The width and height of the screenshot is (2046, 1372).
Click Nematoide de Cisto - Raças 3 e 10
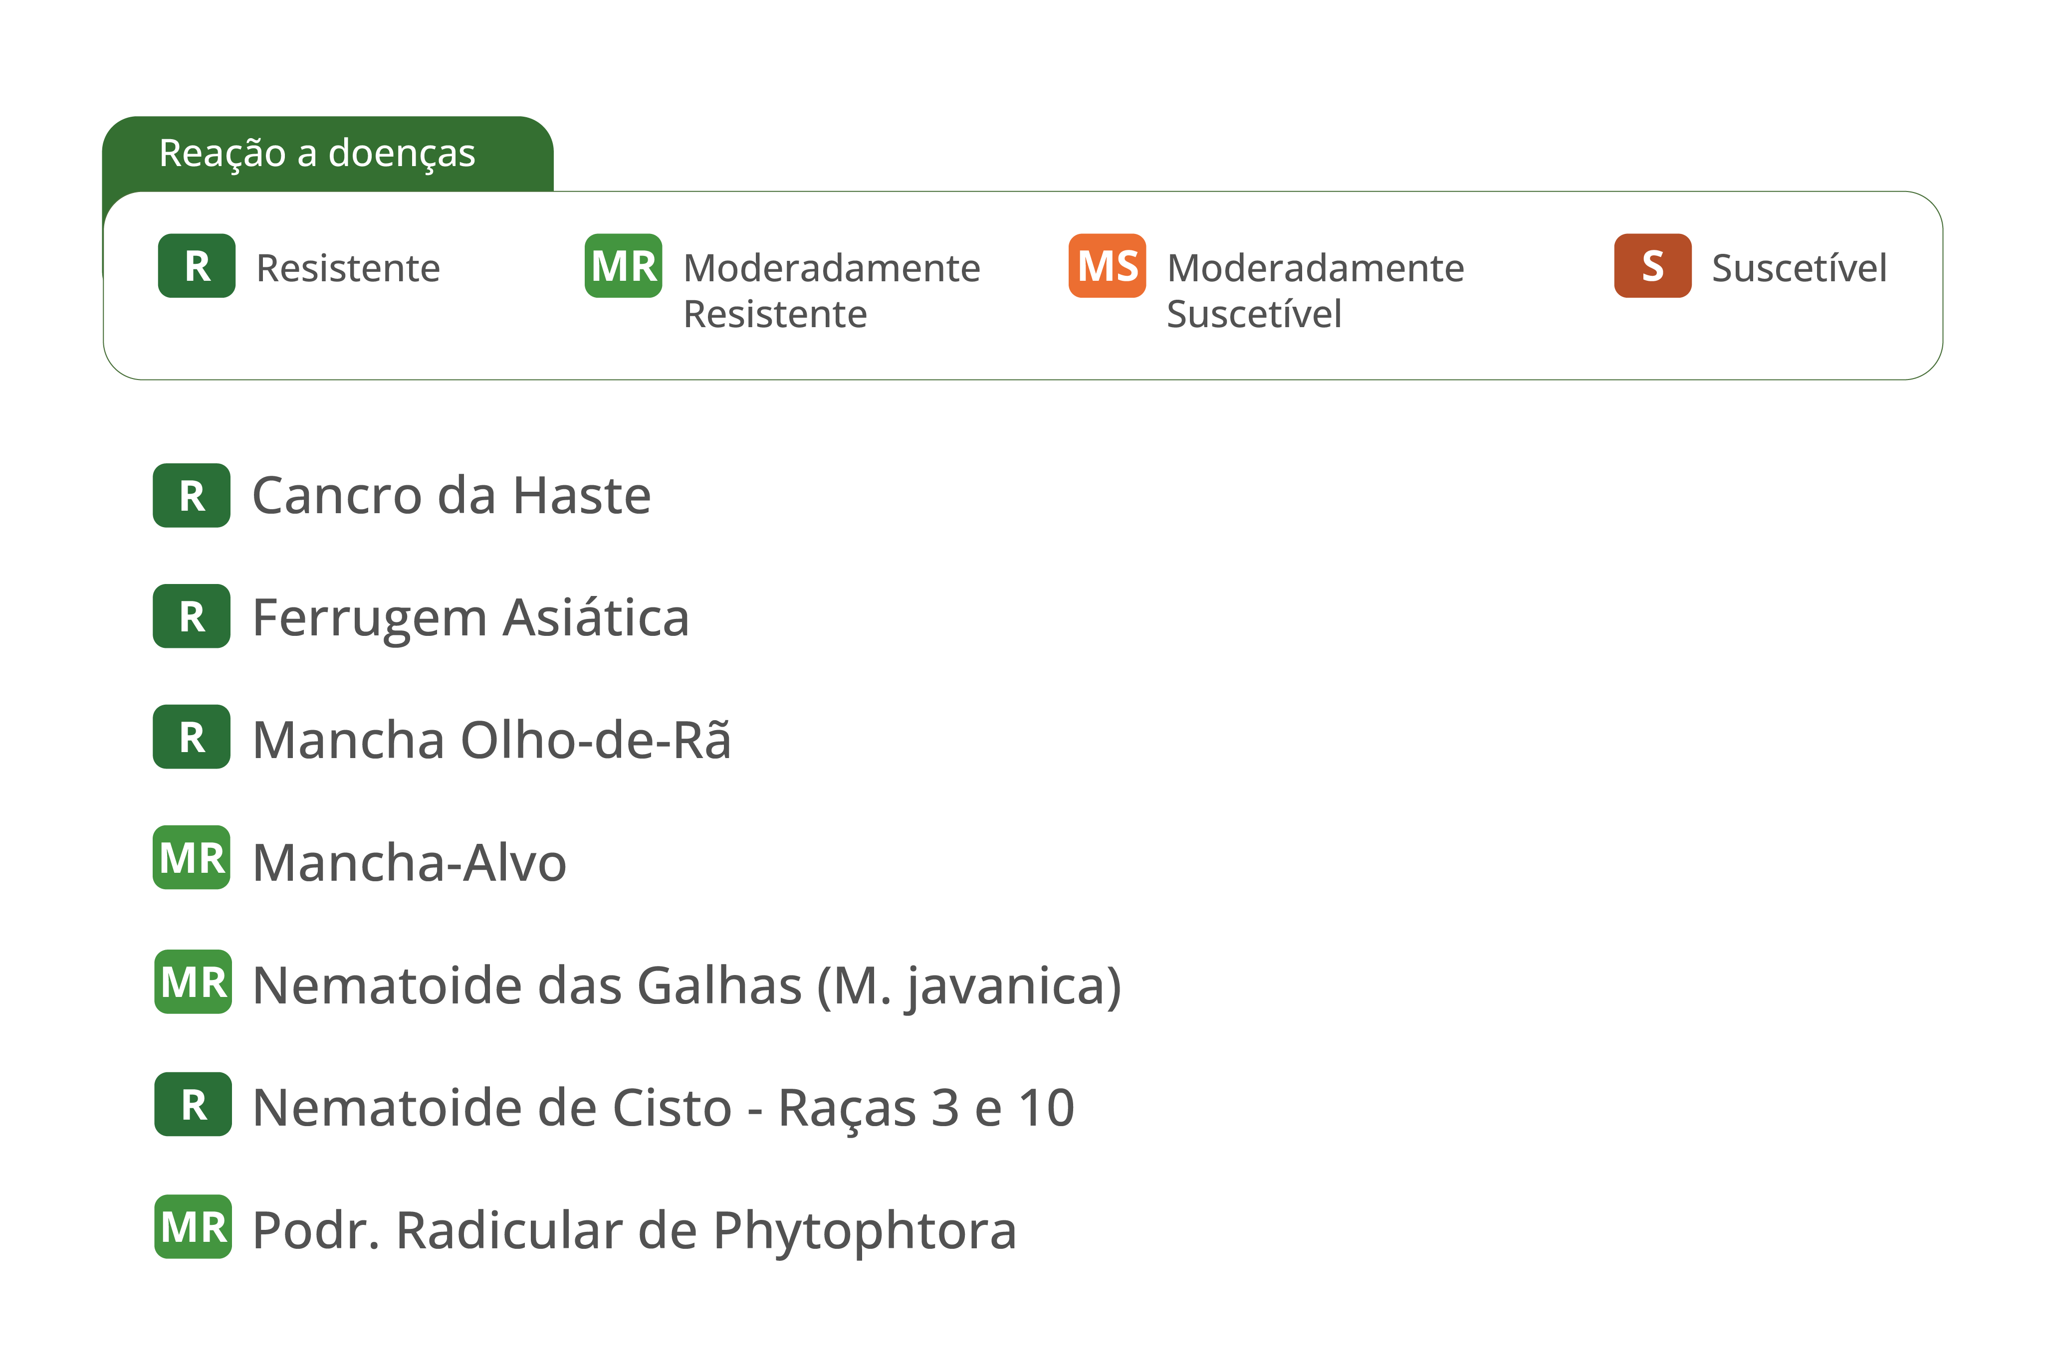tap(664, 1108)
